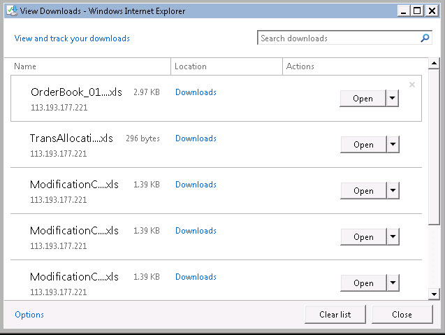Follow Downloads location link for OrderBook file

[196, 92]
